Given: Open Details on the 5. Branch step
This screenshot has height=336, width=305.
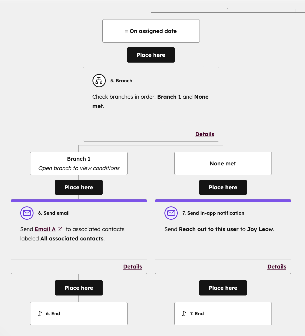Looking at the screenshot, I should pyautogui.click(x=204, y=134).
